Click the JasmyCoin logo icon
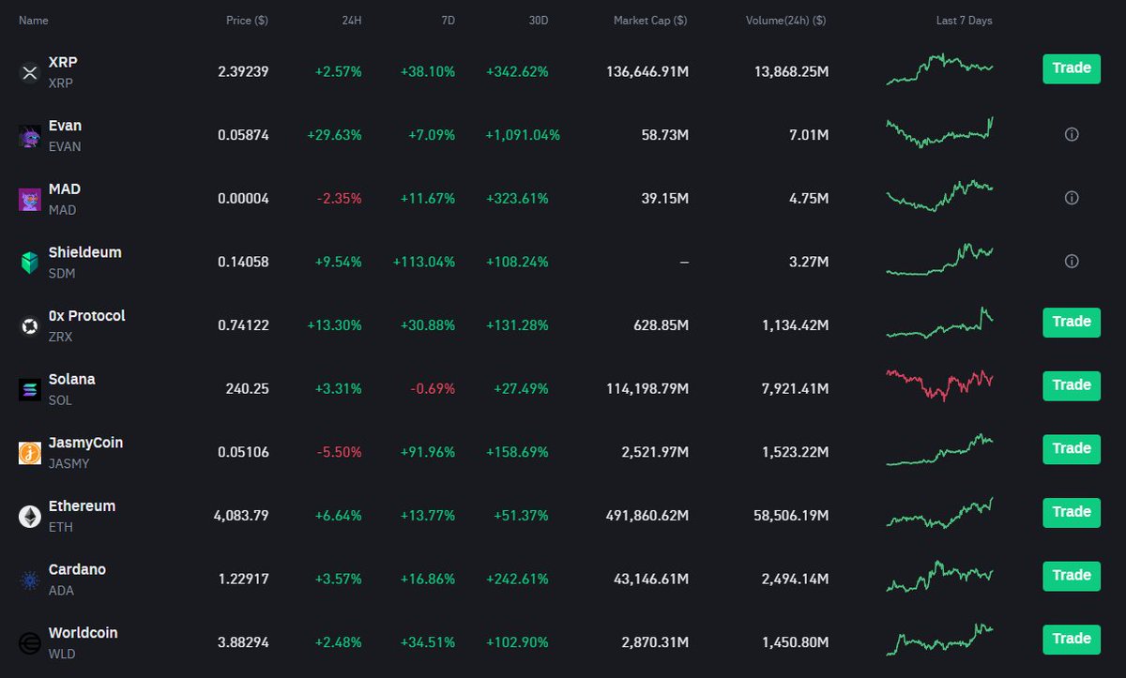Screen dimensions: 1126x678 pyautogui.click(x=29, y=453)
